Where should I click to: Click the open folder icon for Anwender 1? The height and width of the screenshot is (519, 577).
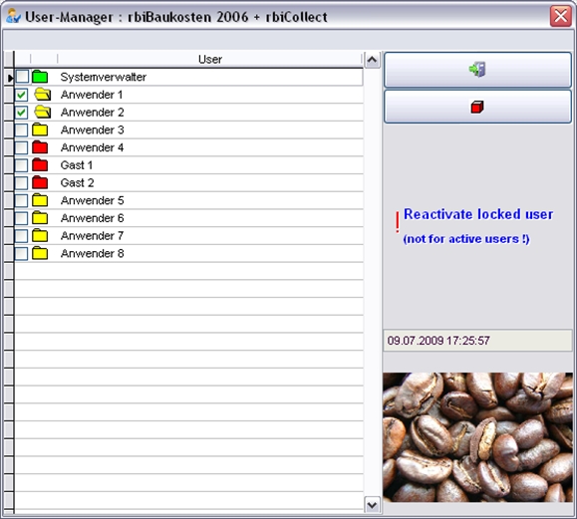click(42, 95)
